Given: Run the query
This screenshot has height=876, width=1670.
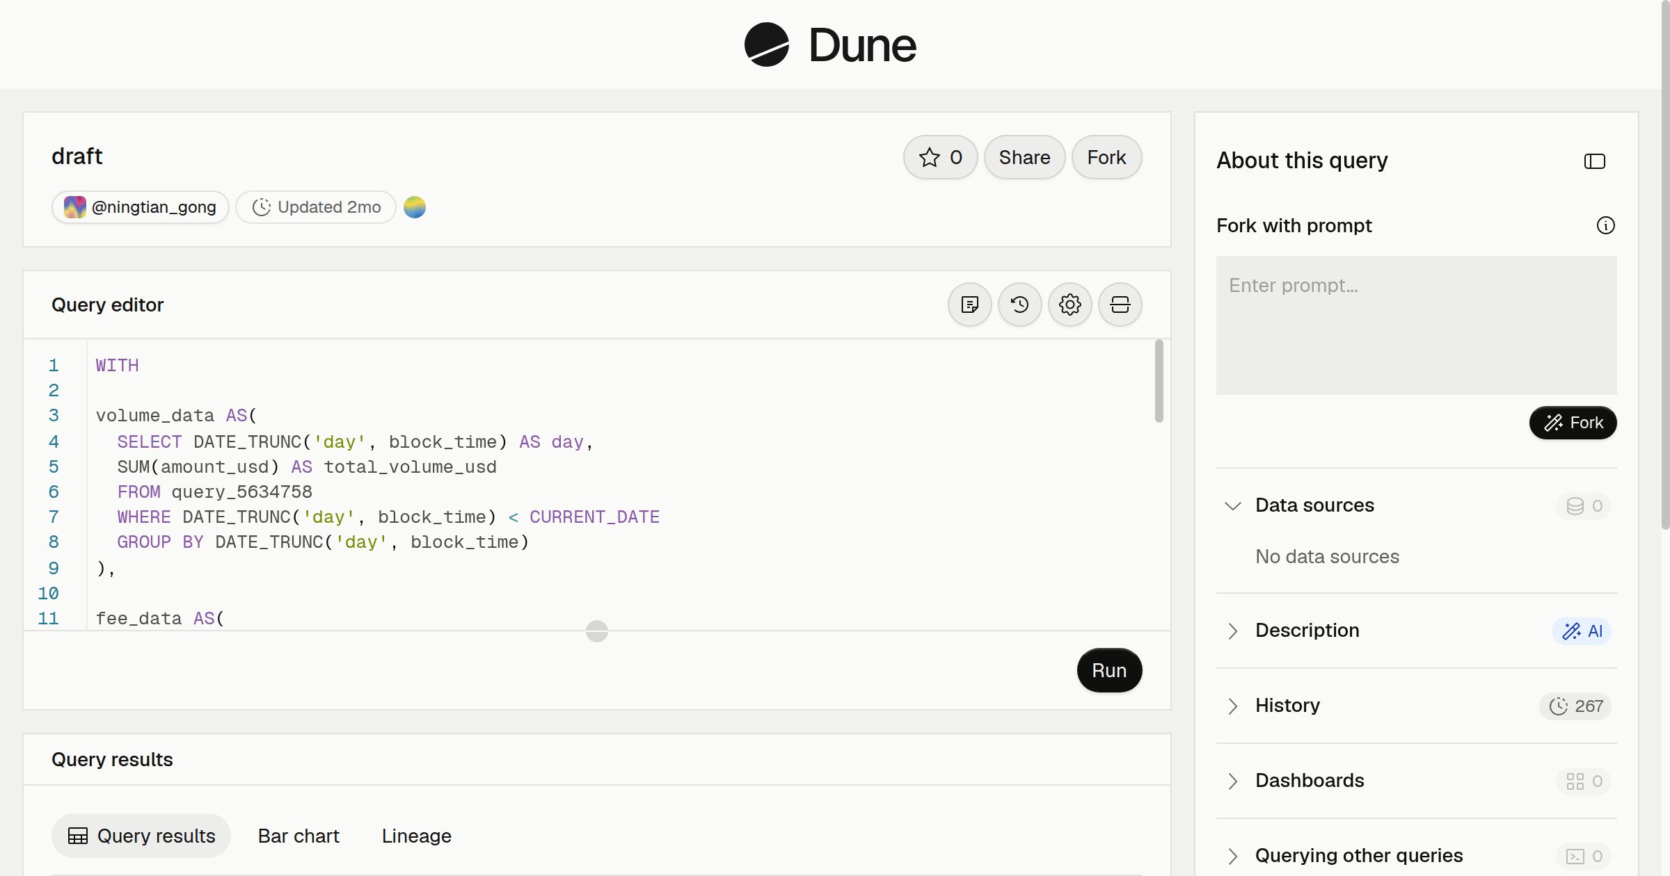Looking at the screenshot, I should coord(1109,670).
